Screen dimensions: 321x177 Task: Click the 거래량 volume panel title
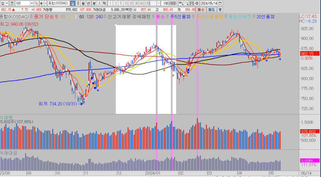6,118
